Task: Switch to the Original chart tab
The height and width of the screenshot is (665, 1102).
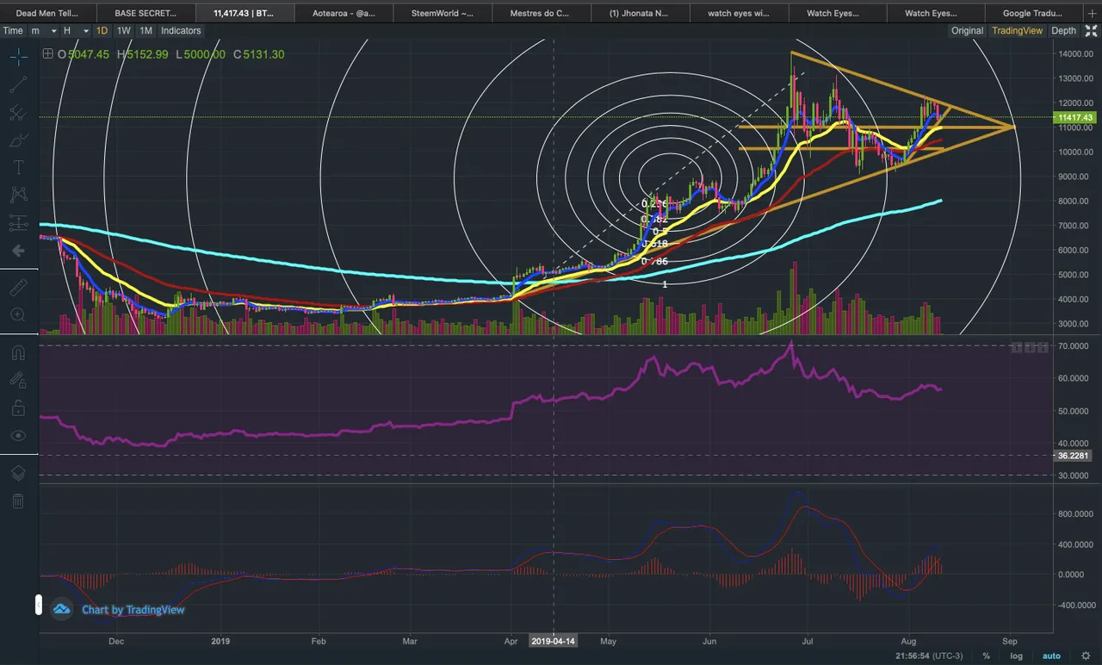Action: pos(967,30)
